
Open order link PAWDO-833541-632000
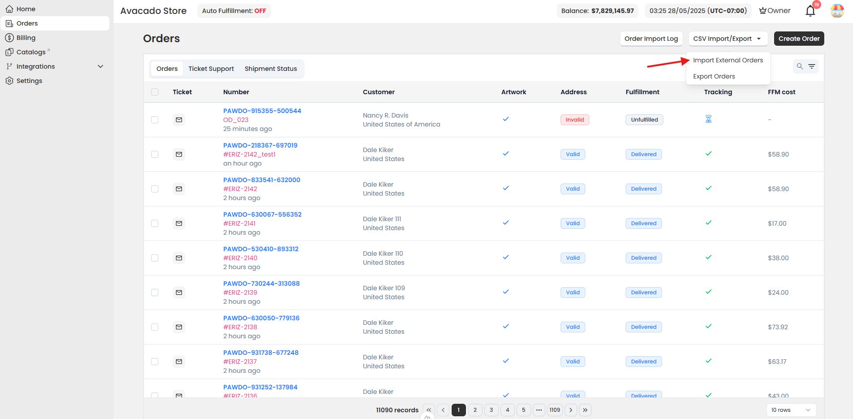point(262,180)
